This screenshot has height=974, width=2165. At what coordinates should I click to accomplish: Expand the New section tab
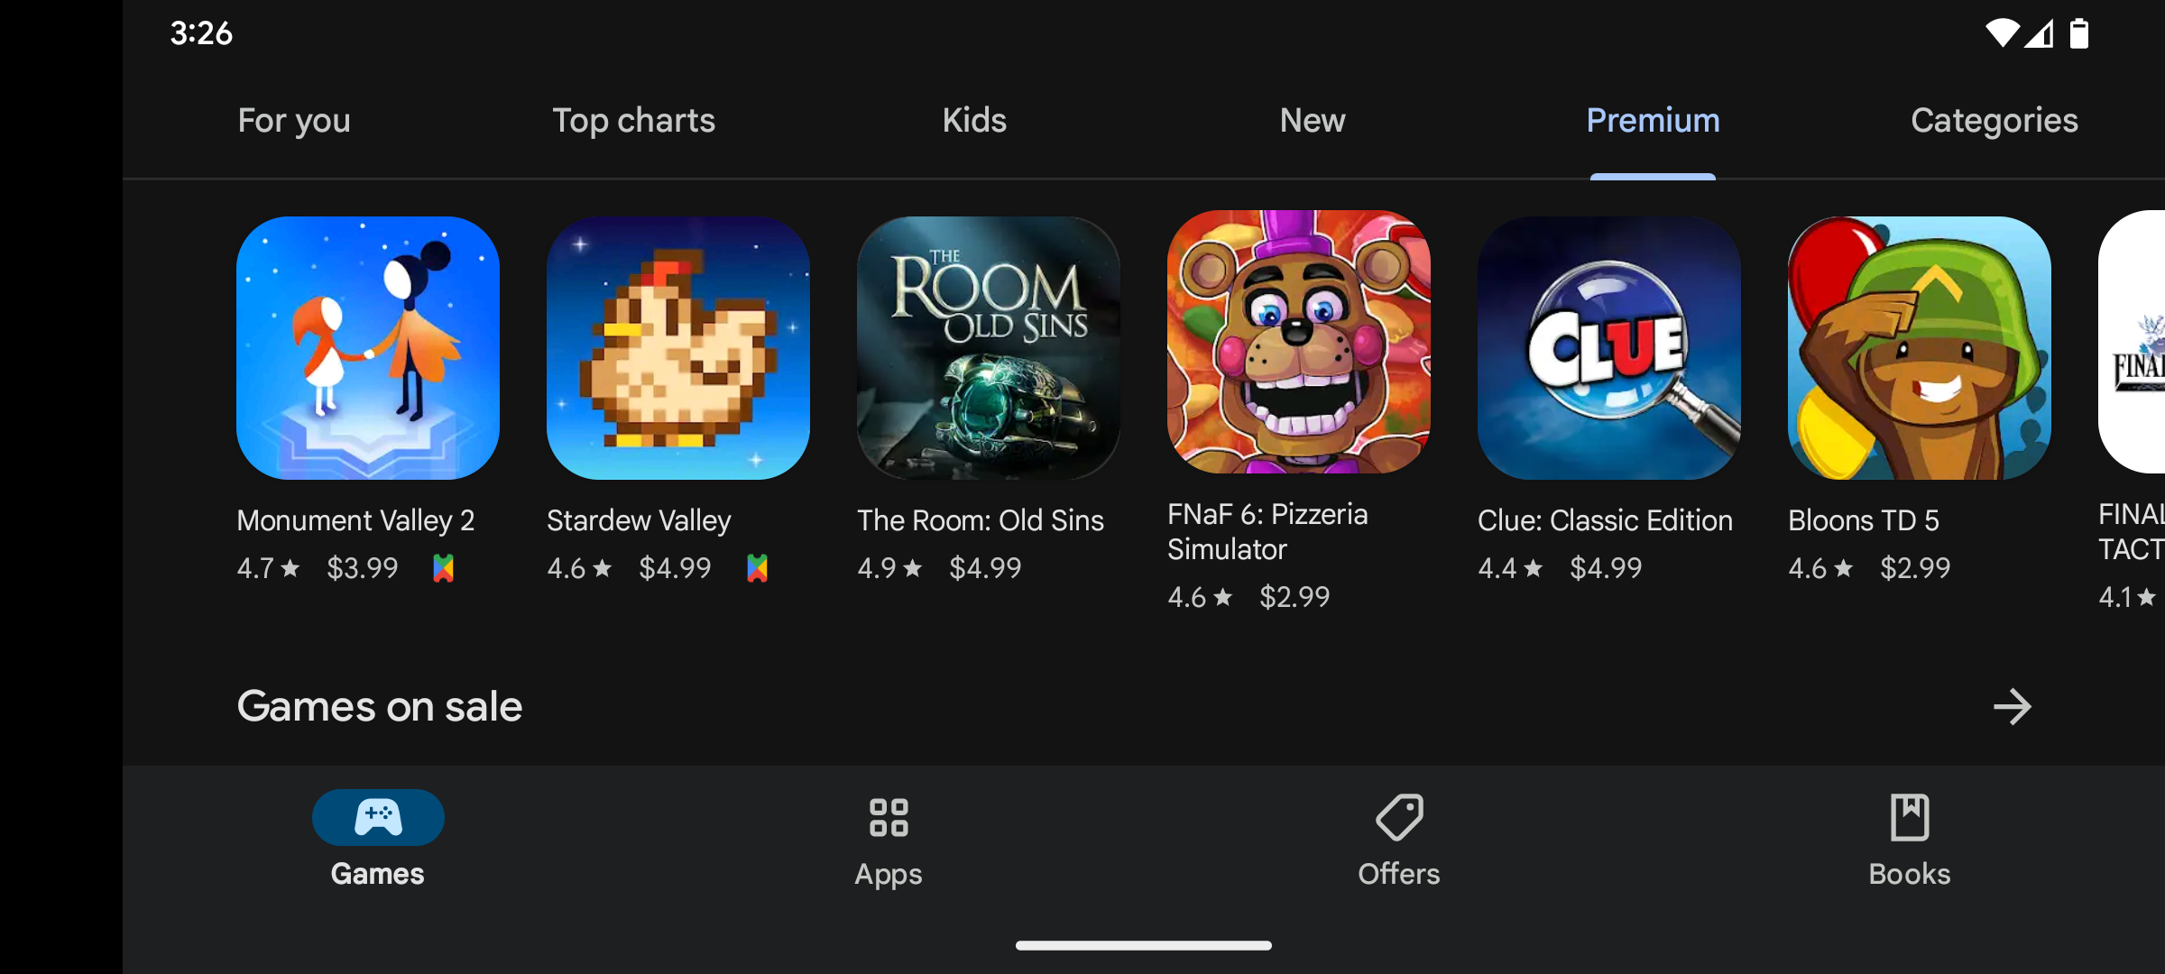1312,120
